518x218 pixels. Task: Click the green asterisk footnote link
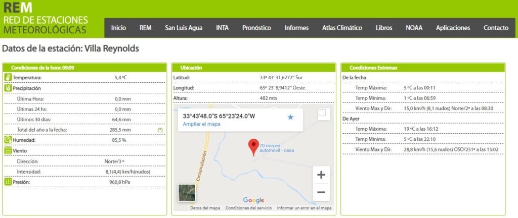coord(160,130)
